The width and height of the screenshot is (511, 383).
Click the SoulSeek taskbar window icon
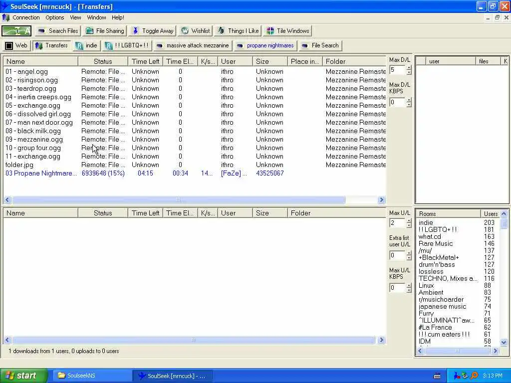tap(142, 376)
